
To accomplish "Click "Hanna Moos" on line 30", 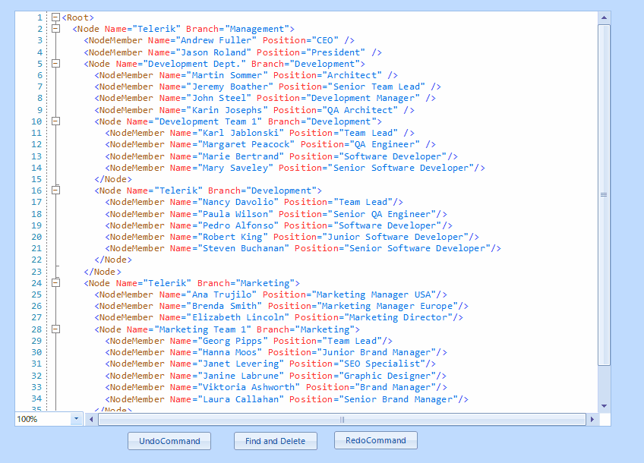I will point(229,353).
